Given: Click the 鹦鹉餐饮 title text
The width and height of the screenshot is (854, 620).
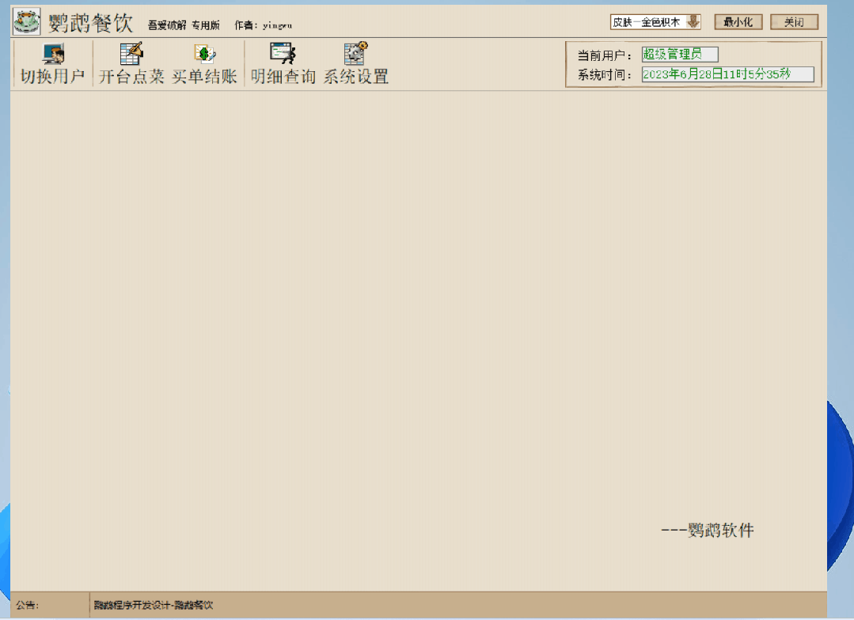Looking at the screenshot, I should coord(90,23).
